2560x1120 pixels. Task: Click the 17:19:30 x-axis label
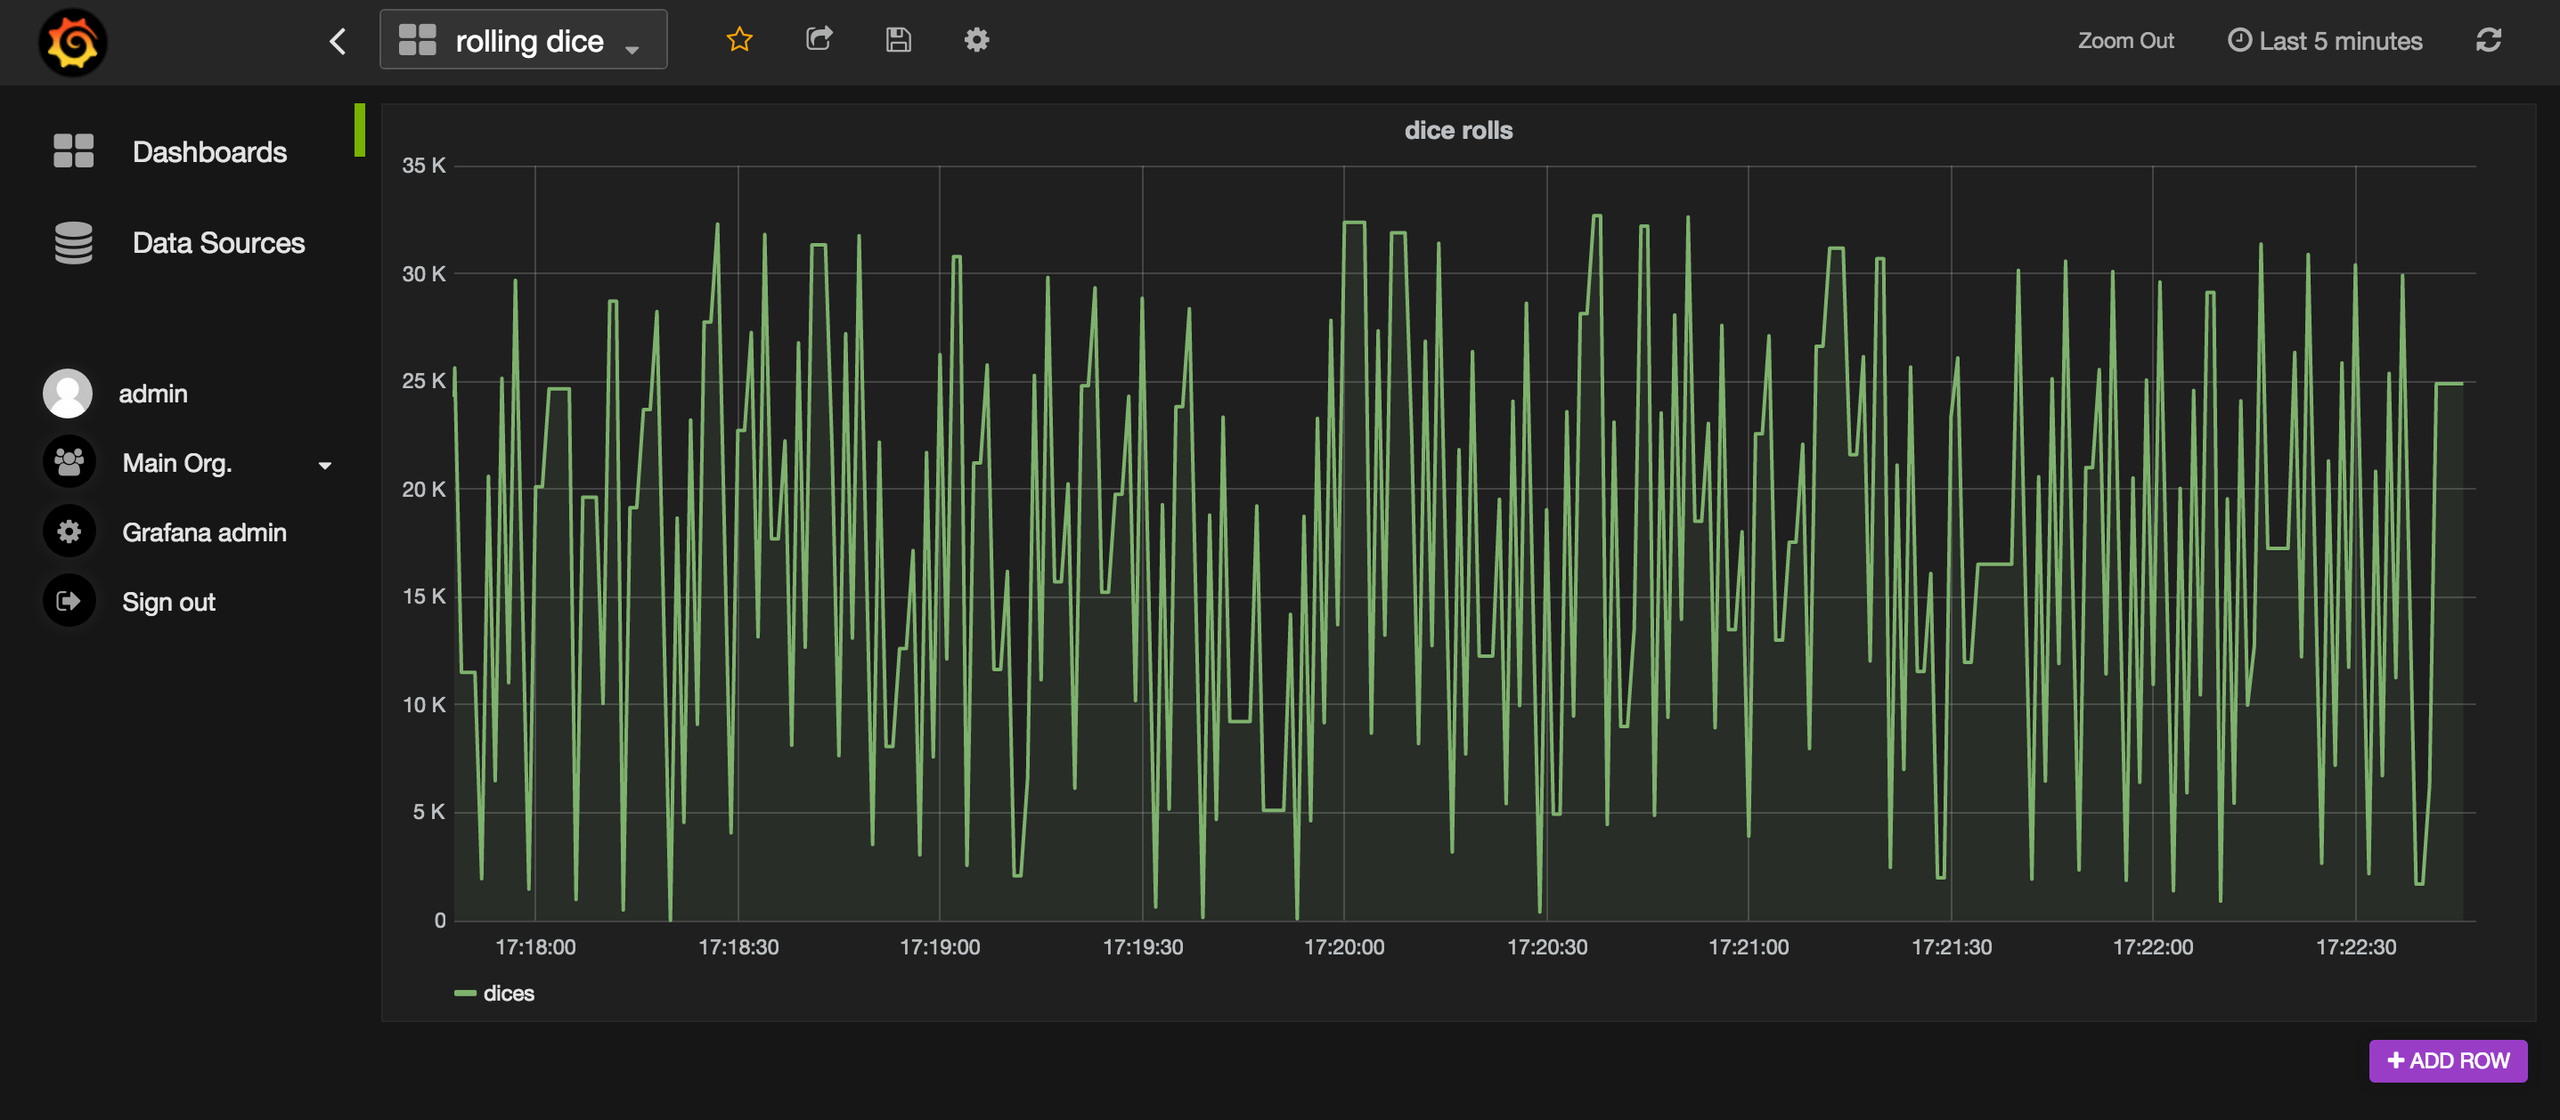tap(1143, 947)
